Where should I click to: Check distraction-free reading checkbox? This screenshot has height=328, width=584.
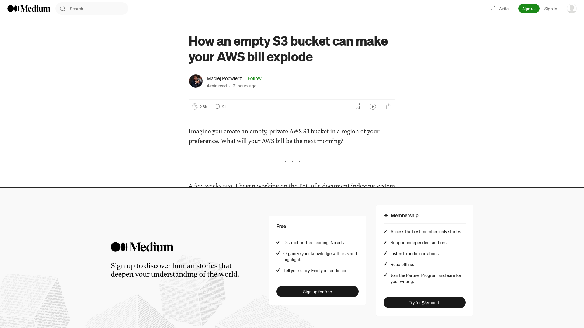(278, 242)
